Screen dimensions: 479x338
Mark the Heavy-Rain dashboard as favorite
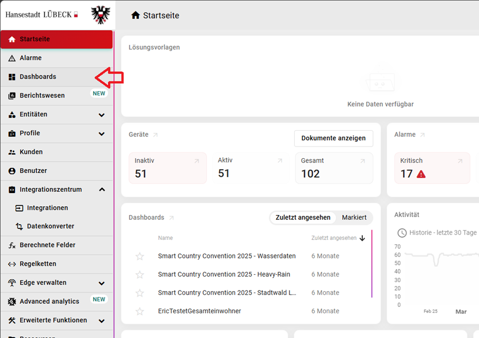[139, 275]
